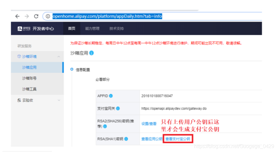The image size is (277, 152).
Task: Click the 云验收 sidebar icon
Action: coord(19,100)
